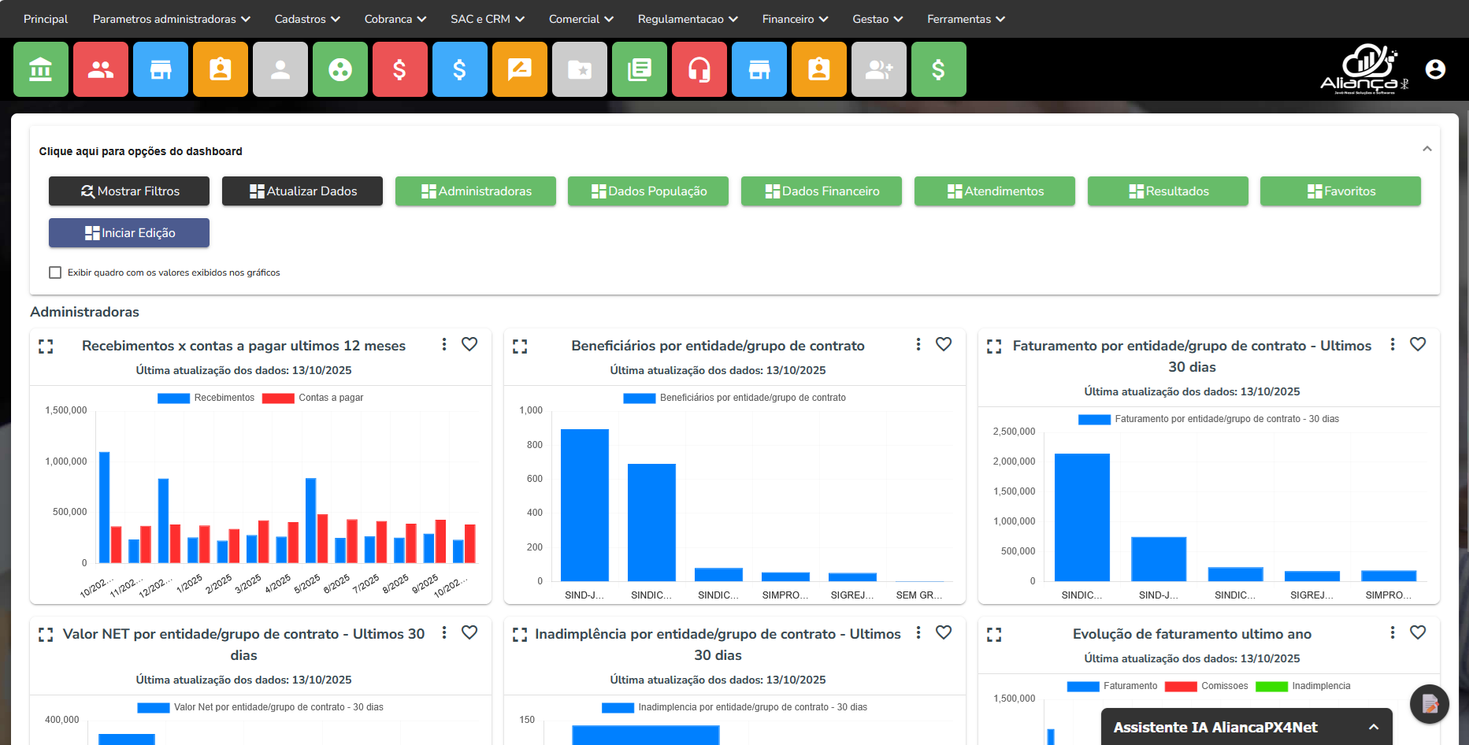Open the Cadastros dropdown menu

coord(307,19)
